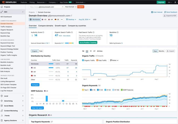Expand the Local sidebar section
Viewport: 178px width, 124px height.
(x=23, y=96)
